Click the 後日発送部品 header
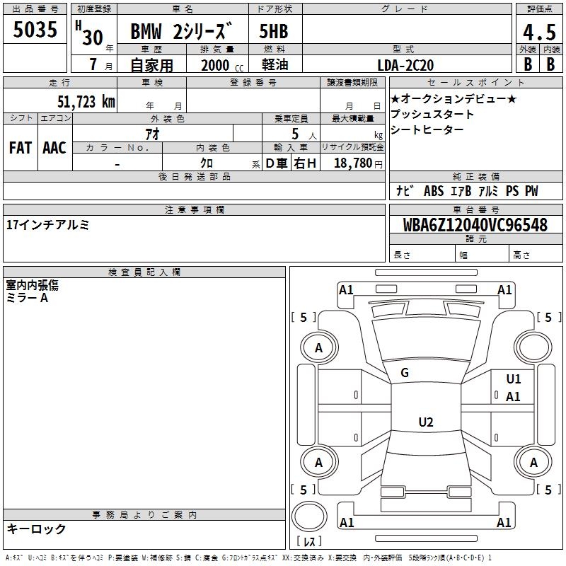This screenshot has height=566, width=566. [x=194, y=176]
